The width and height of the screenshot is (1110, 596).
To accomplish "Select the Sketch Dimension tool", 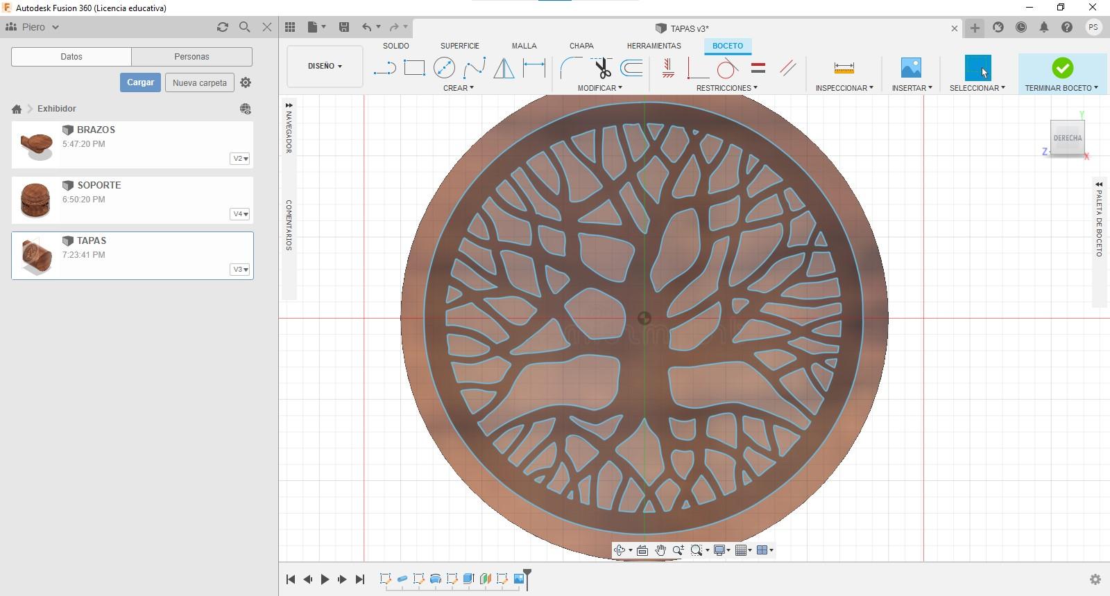I will click(534, 68).
